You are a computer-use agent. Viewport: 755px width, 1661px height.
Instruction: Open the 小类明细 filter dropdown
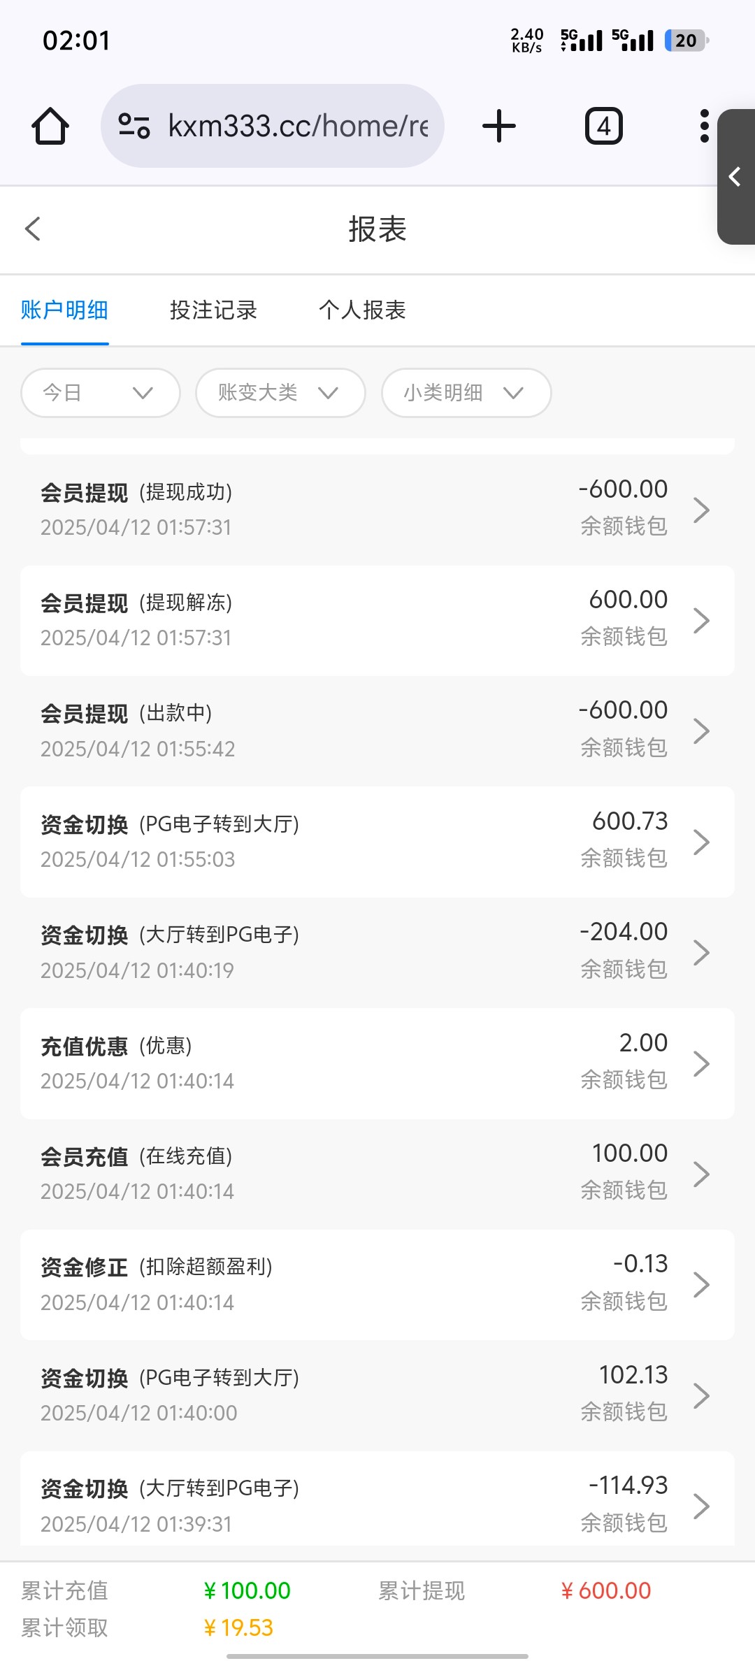coord(466,393)
